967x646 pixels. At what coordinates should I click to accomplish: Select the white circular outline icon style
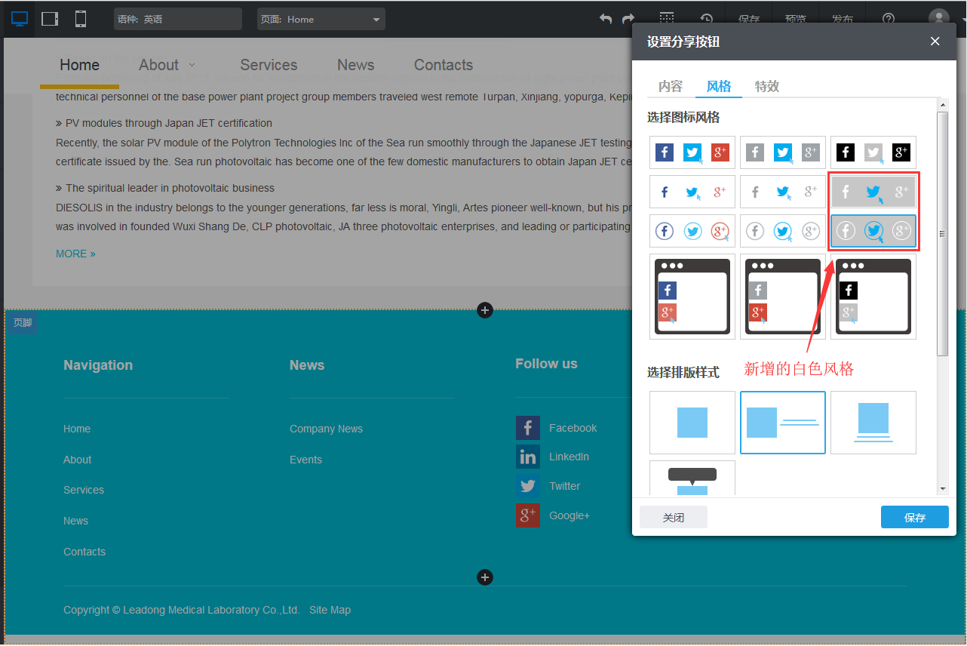pyautogui.click(x=873, y=232)
